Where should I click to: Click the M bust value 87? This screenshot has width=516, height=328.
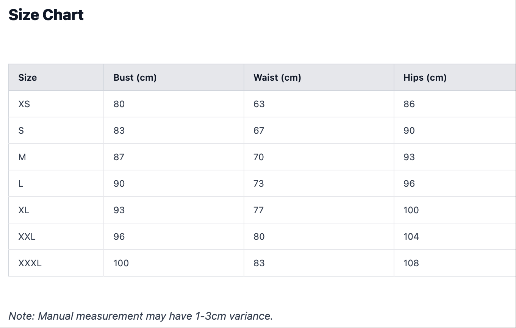(119, 157)
